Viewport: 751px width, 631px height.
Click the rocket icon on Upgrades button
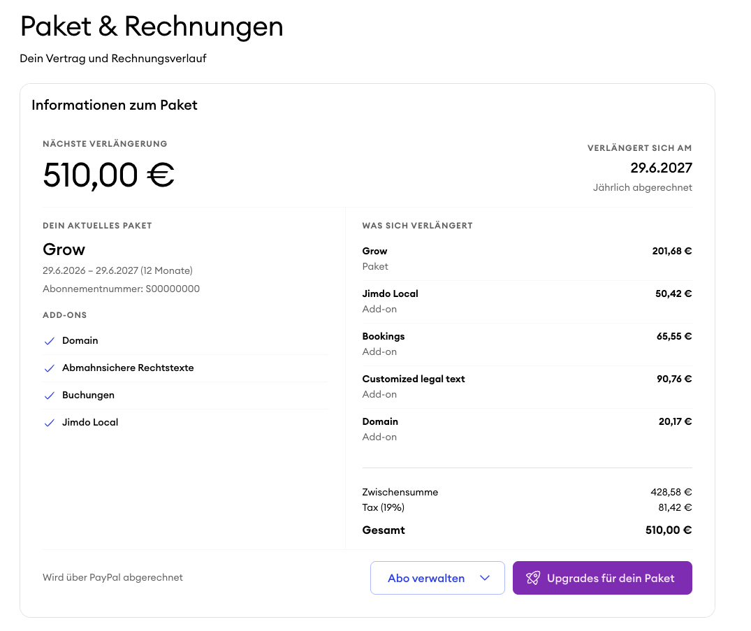533,578
